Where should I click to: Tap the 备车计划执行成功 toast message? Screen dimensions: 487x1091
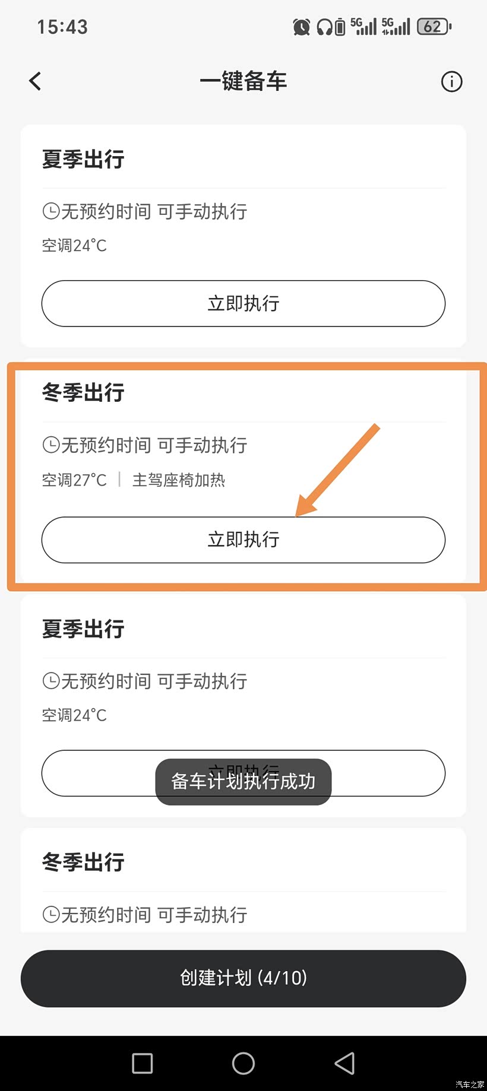[x=243, y=782]
